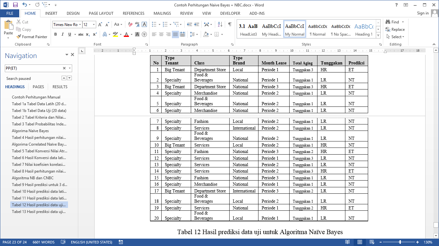Expand the Styles gallery more arrow
Viewport: 439px width, 246px height.
[x=378, y=36]
